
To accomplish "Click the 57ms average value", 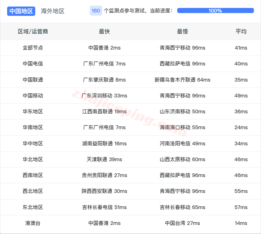I will [x=241, y=207].
